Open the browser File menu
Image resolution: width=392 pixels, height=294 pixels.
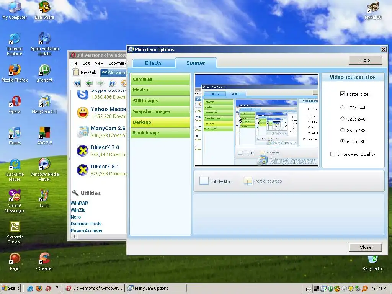[74, 63]
